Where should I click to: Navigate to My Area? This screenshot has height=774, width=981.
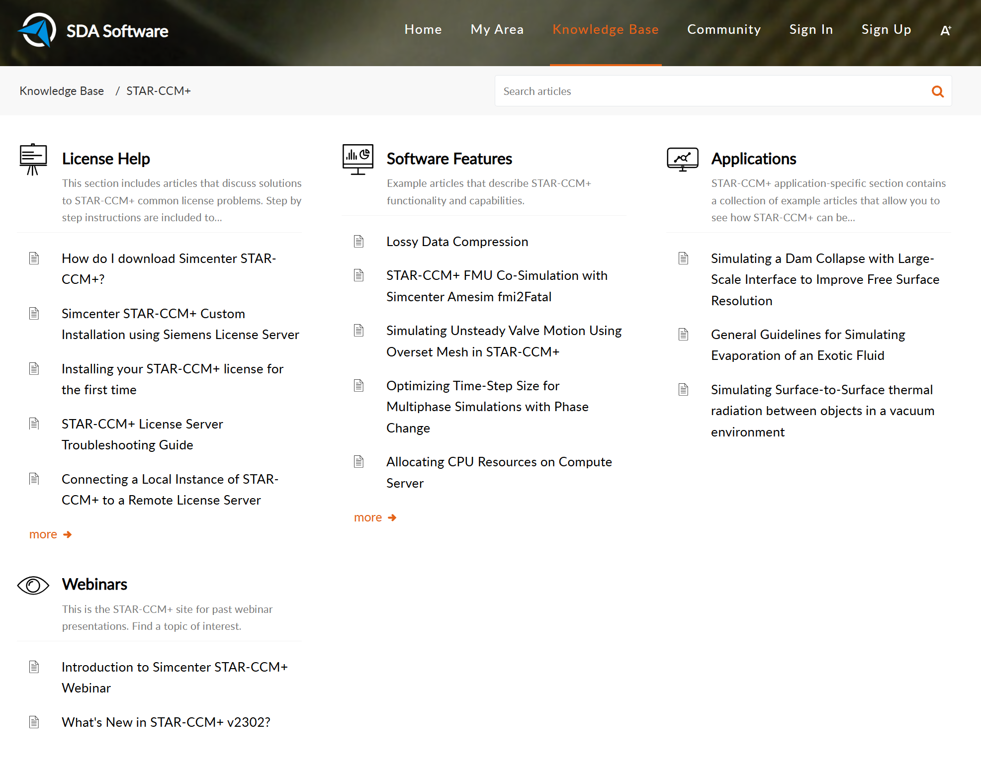pos(497,29)
